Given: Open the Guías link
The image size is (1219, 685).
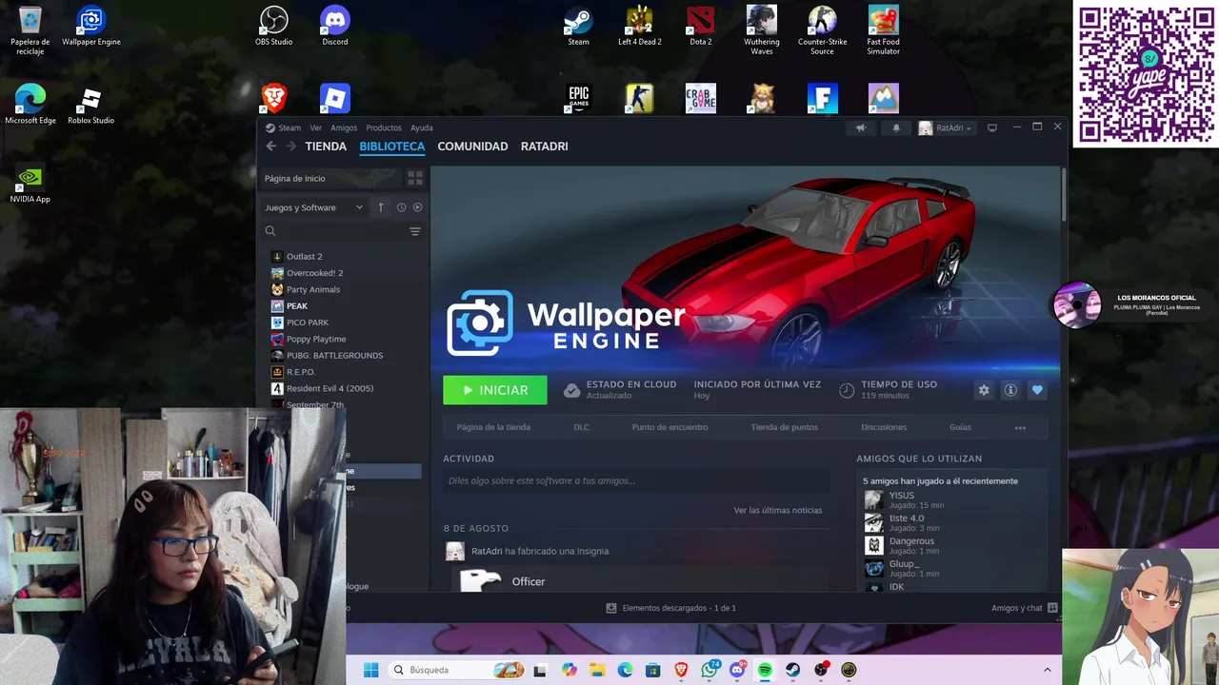Looking at the screenshot, I should pos(960,427).
